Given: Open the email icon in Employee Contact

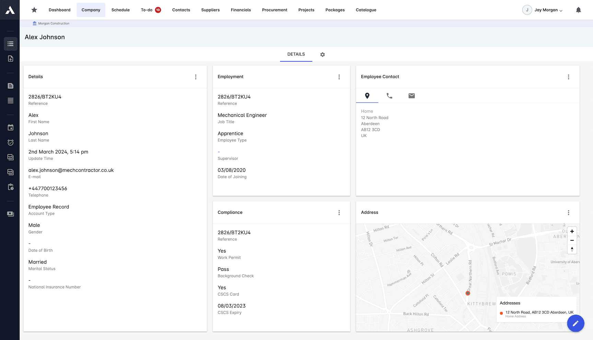Looking at the screenshot, I should pos(411,96).
